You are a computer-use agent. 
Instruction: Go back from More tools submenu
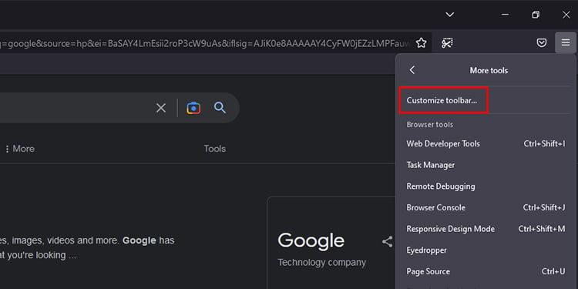[412, 70]
